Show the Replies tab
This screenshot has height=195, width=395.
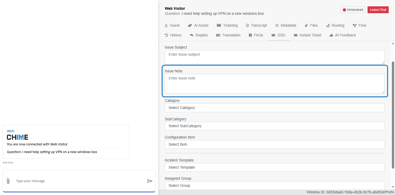click(199, 35)
